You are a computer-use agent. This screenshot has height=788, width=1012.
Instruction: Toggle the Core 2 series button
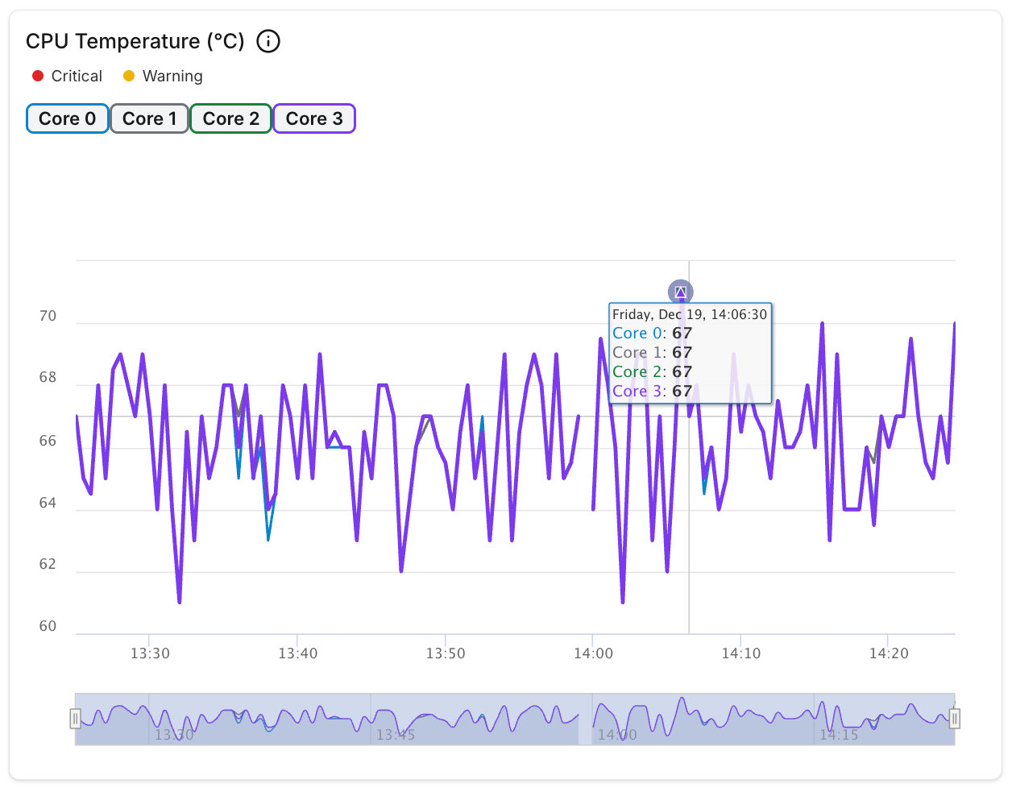pos(230,118)
